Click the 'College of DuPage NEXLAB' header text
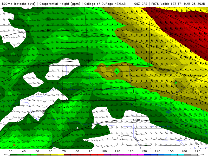The width and height of the screenshot is (208, 156). pyautogui.click(x=105, y=4)
